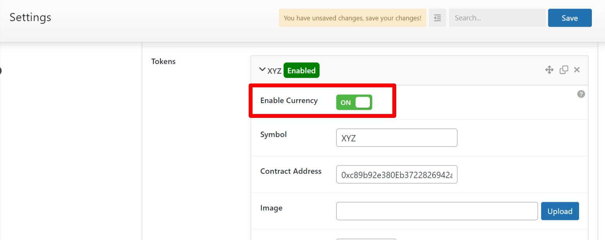Remove the XYZ token with the X icon
The width and height of the screenshot is (605, 240).
577,70
